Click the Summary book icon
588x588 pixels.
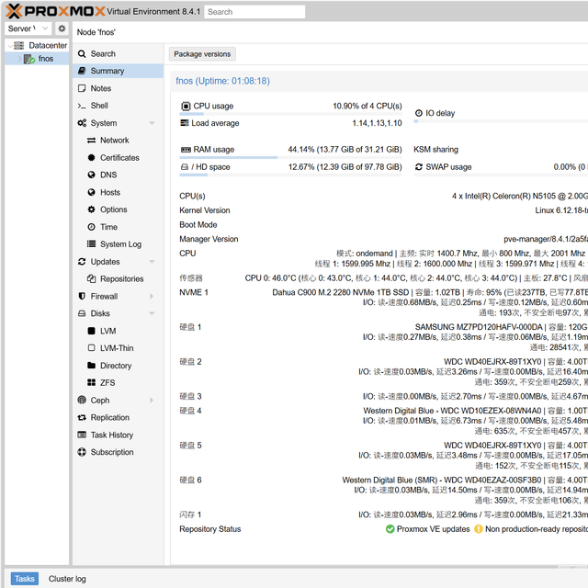[82, 71]
